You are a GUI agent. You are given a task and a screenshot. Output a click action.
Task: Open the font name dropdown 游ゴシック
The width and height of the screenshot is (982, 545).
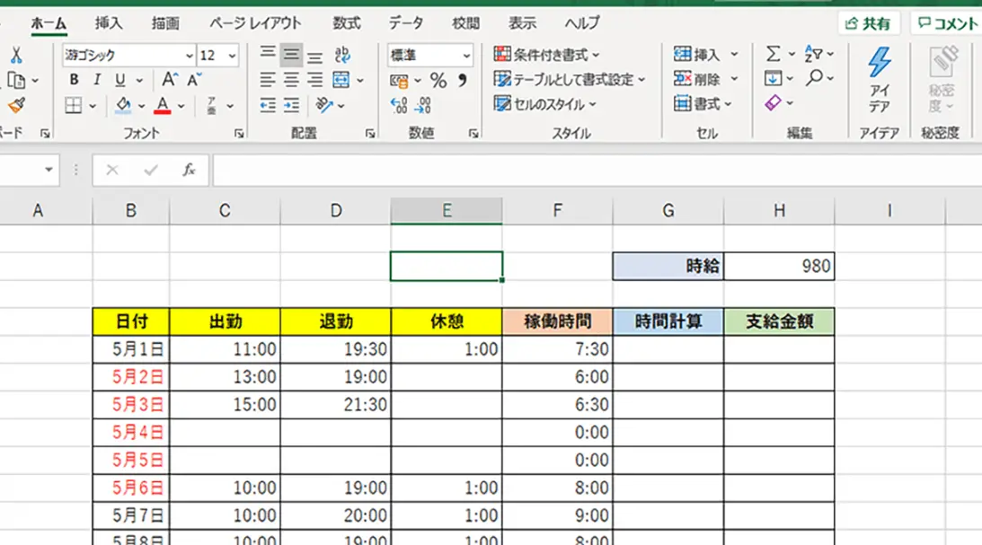189,56
